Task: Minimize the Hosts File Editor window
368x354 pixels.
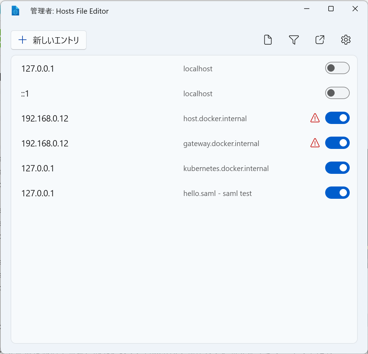Action: click(x=307, y=9)
